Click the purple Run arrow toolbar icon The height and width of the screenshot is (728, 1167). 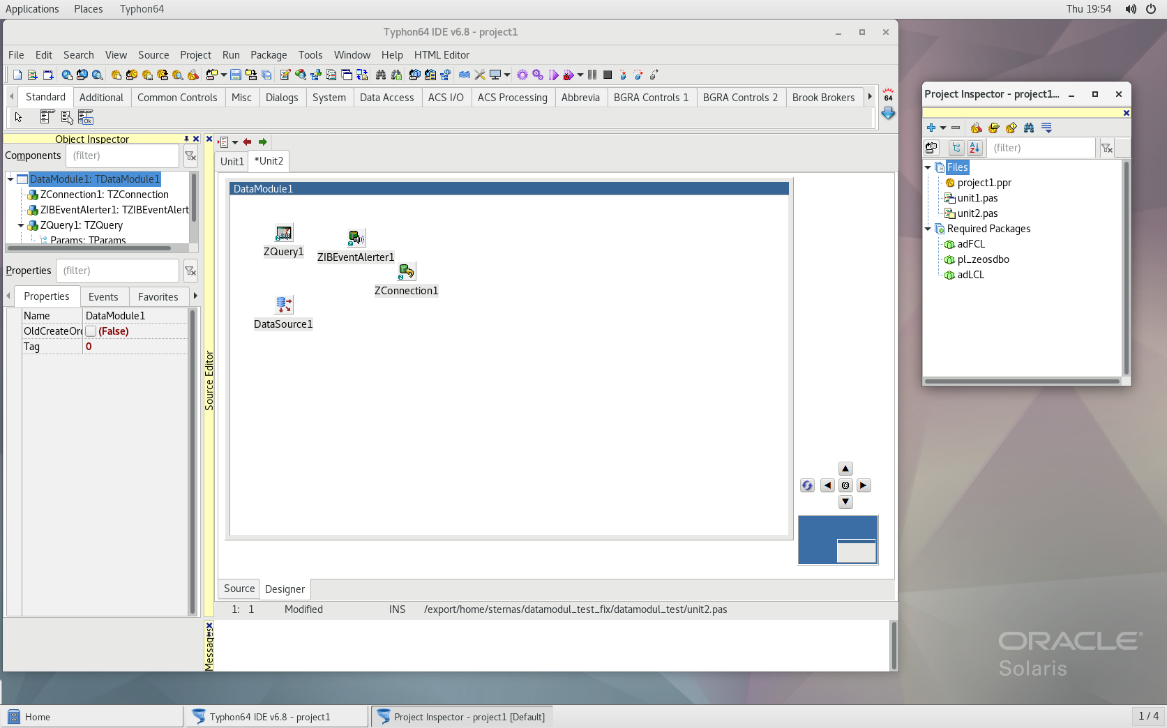pos(553,75)
